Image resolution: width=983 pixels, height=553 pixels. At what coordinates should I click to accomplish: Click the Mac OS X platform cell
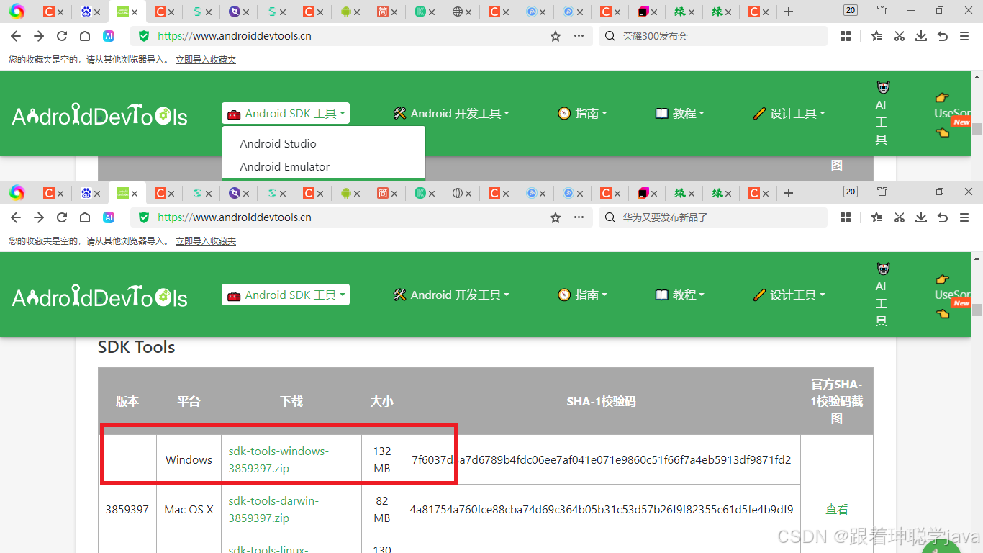pyautogui.click(x=189, y=509)
